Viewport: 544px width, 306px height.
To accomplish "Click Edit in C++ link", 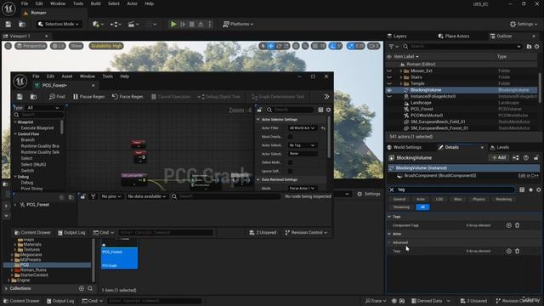I will coord(529,176).
